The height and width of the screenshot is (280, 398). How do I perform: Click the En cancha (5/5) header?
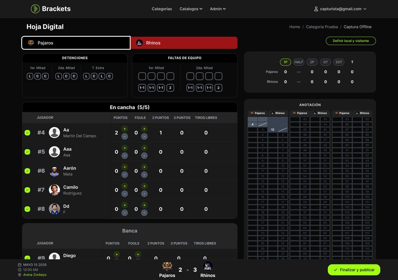130,107
